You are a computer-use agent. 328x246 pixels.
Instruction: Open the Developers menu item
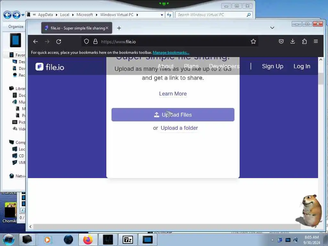point(224,66)
